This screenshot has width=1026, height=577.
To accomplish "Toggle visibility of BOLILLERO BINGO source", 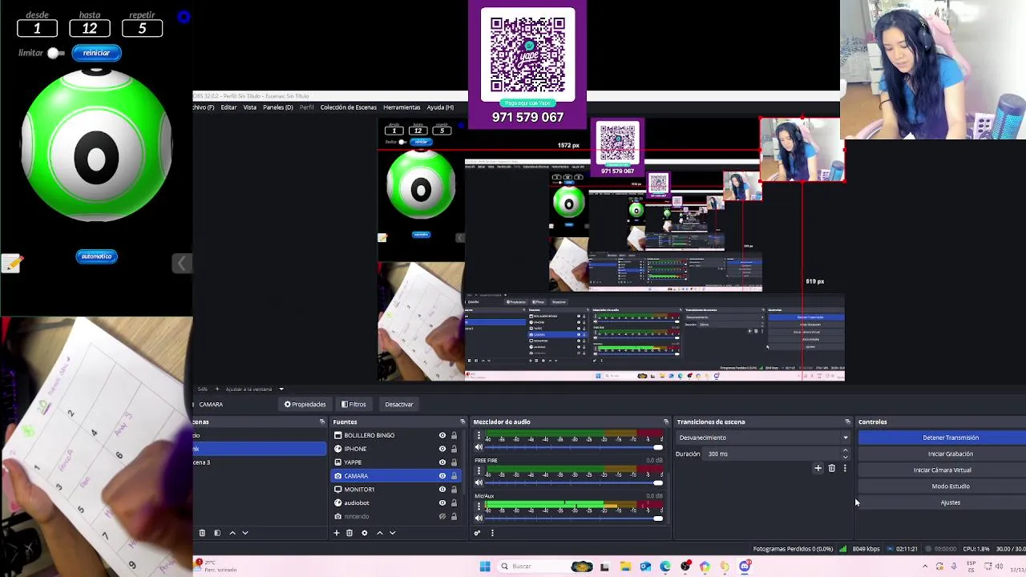I will (x=442, y=435).
